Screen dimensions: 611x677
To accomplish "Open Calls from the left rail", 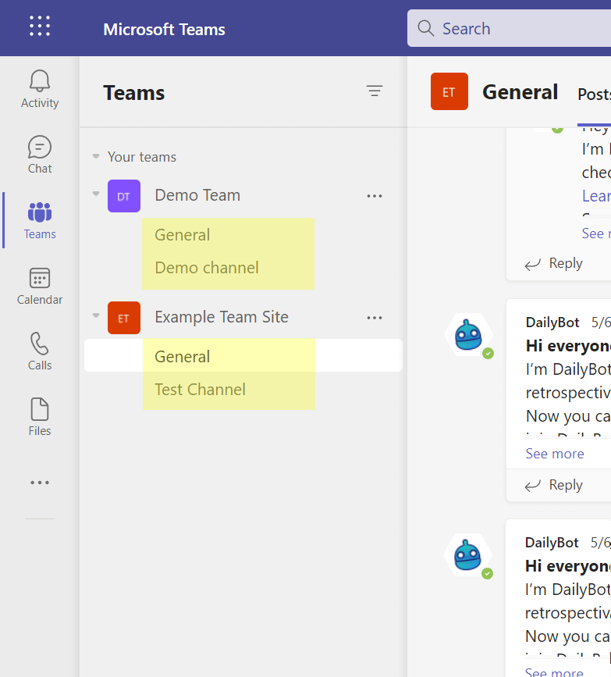I will point(40,352).
